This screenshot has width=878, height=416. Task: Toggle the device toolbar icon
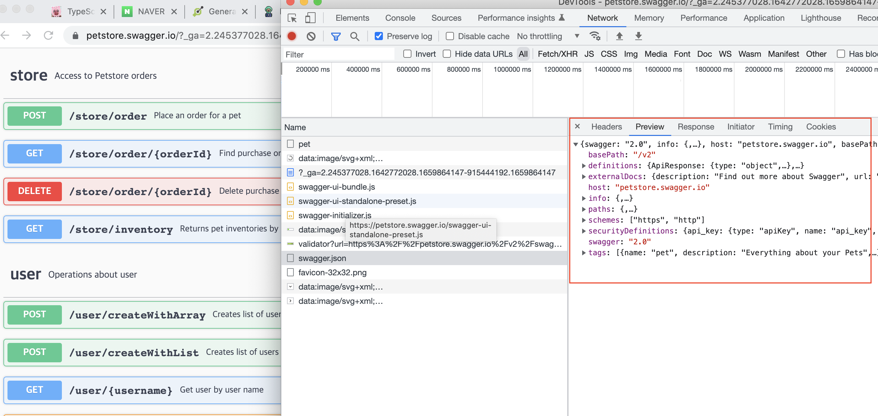(310, 18)
